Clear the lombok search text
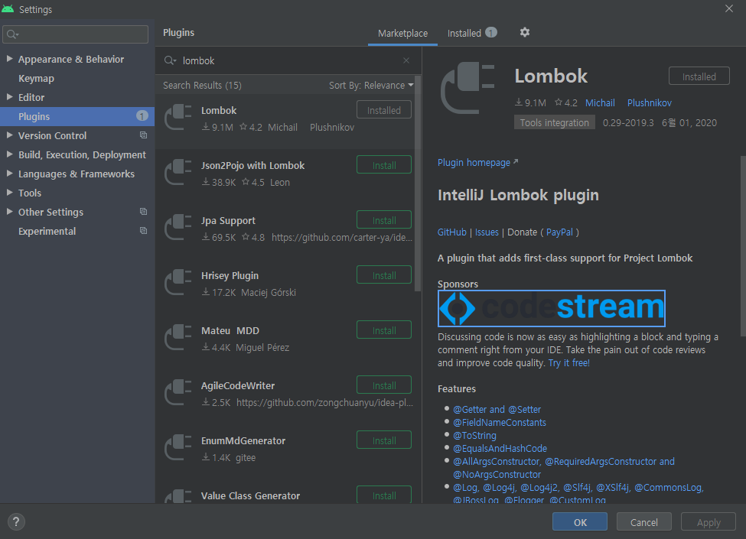This screenshot has height=539, width=746. 406,60
